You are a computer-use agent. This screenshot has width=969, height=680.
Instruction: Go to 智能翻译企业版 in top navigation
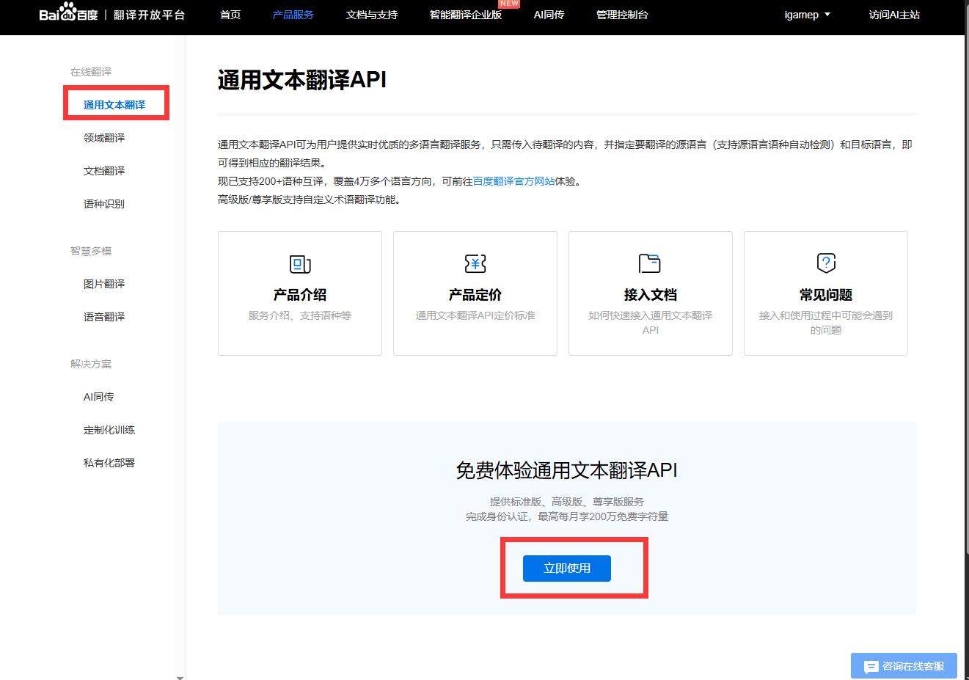pyautogui.click(x=466, y=15)
